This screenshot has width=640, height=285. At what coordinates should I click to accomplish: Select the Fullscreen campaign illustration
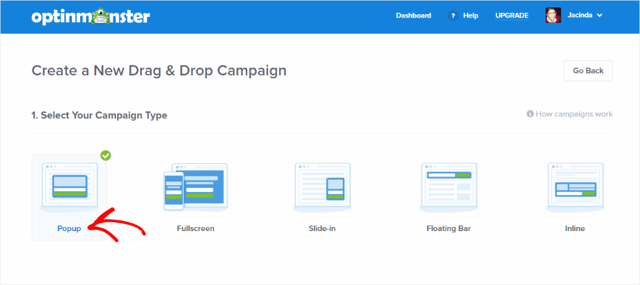[x=195, y=187]
